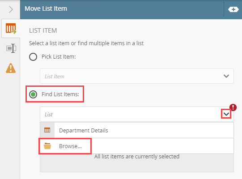Open the Move List Item tab icon

coord(11,29)
